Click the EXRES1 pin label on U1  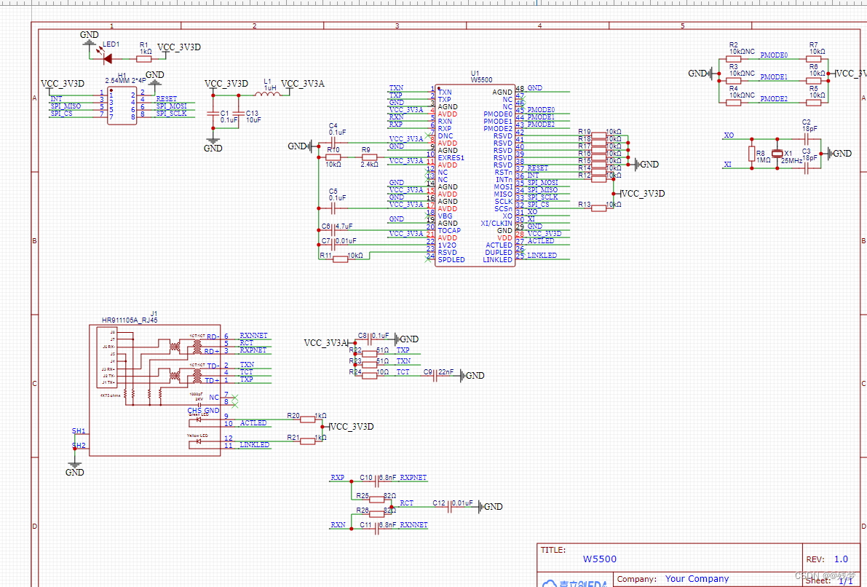tap(451, 158)
